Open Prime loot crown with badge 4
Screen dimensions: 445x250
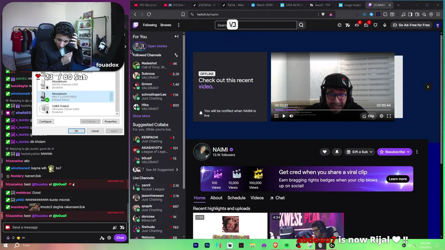(357, 25)
